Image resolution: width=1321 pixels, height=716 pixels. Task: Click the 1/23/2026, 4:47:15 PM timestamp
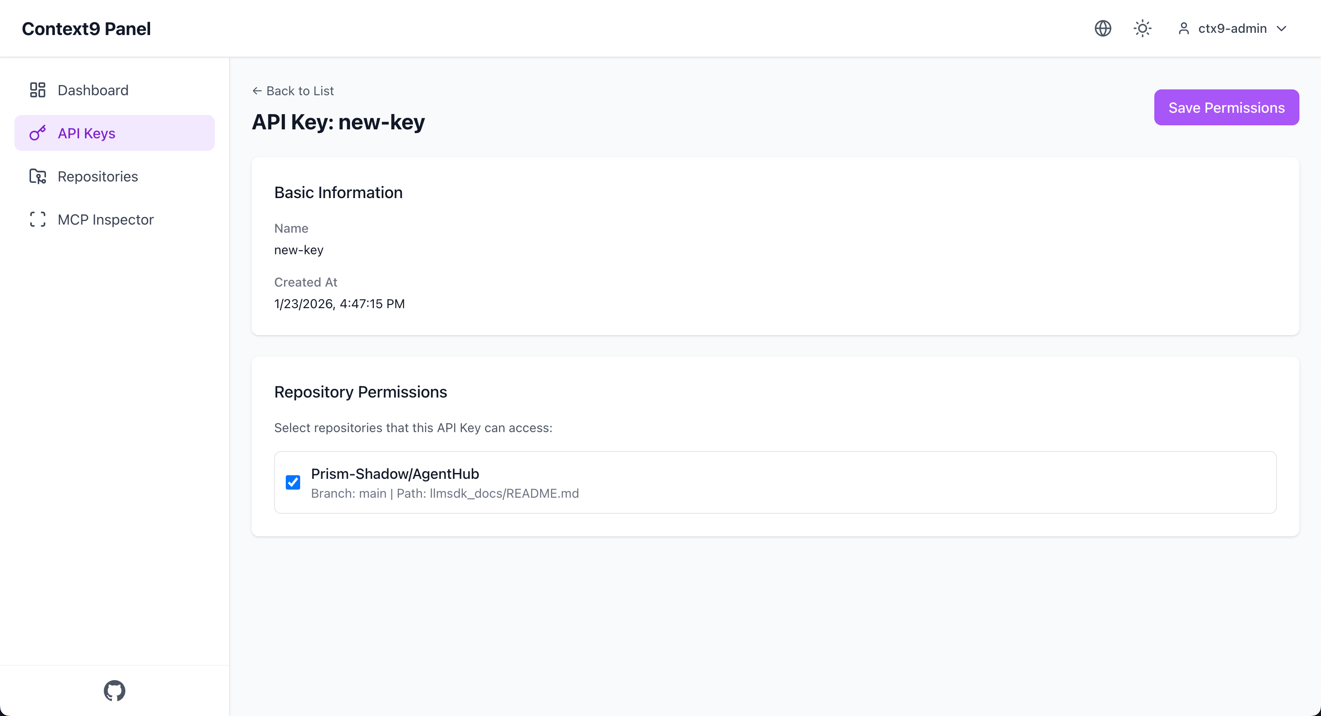pyautogui.click(x=339, y=304)
